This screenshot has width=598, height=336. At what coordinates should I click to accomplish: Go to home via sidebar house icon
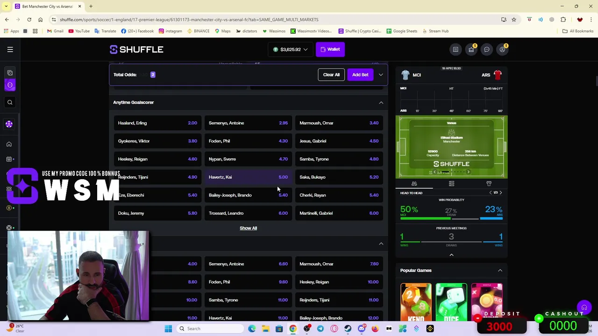[x=9, y=144]
